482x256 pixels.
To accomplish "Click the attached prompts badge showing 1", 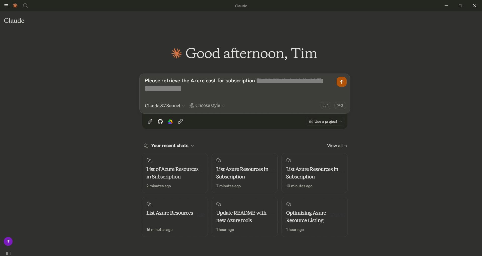I will click(x=326, y=106).
